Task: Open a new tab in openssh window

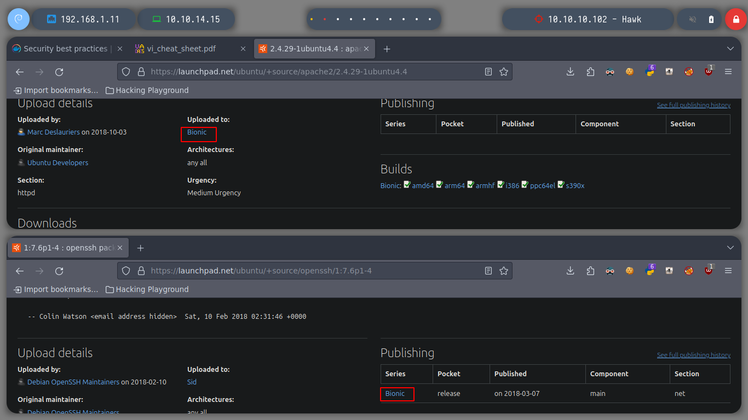Action: [140, 248]
